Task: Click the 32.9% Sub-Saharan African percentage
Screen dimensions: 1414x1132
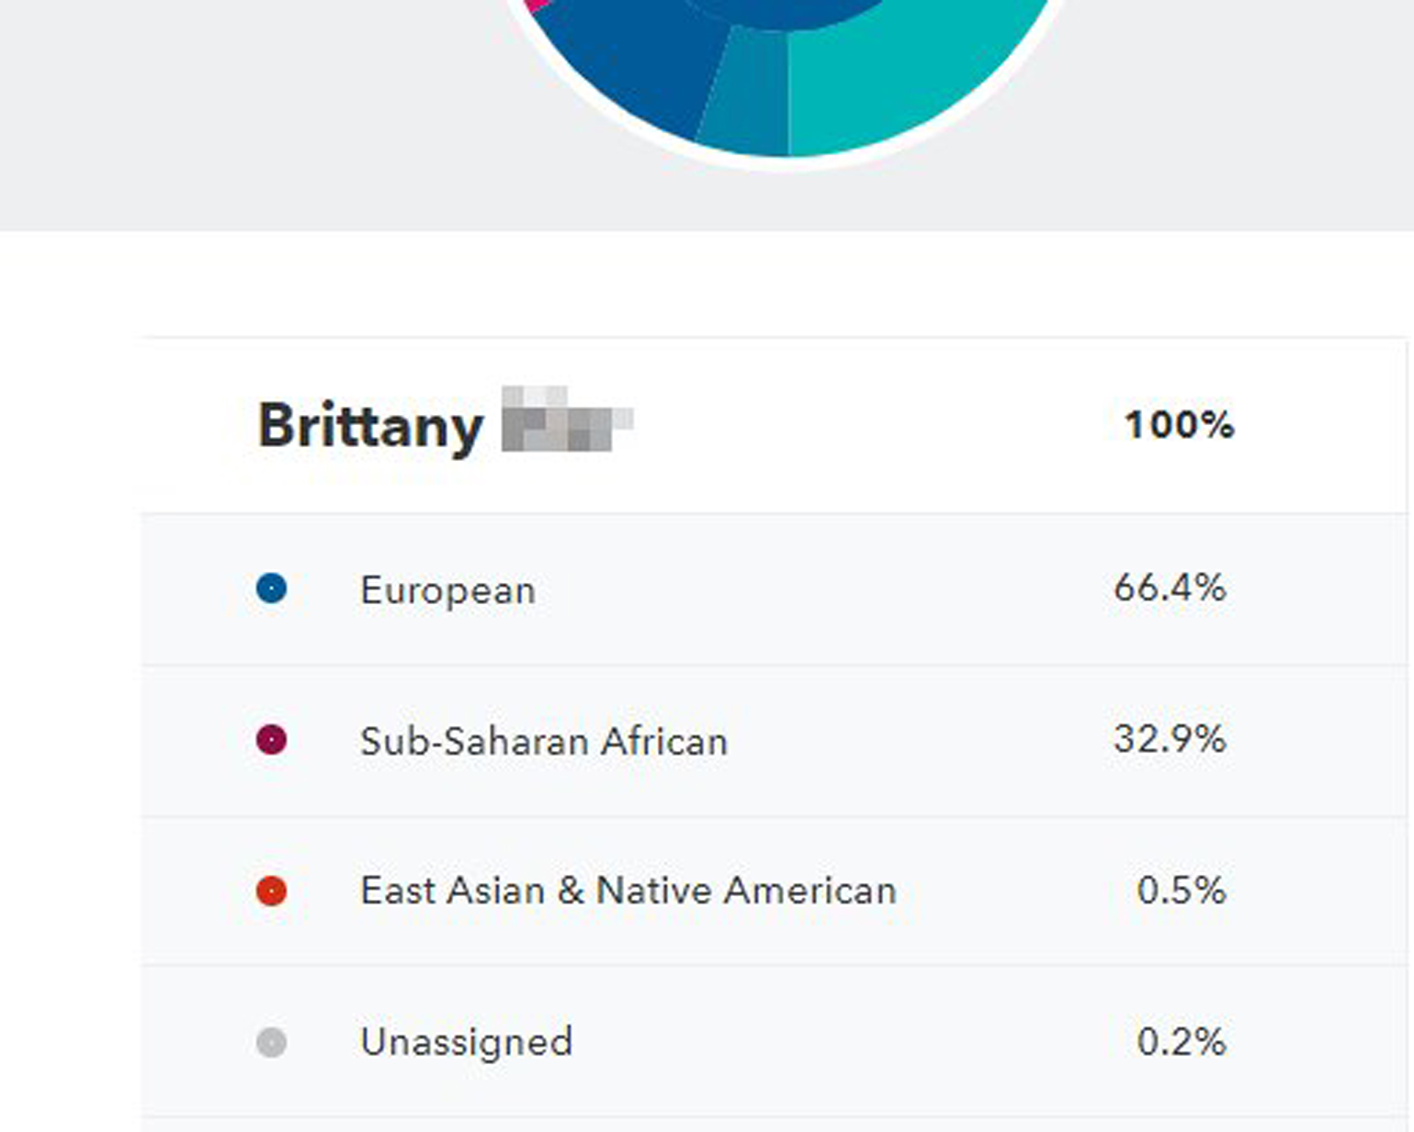Action: (x=1170, y=739)
